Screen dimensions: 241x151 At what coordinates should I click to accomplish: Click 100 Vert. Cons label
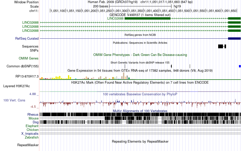click(14, 100)
